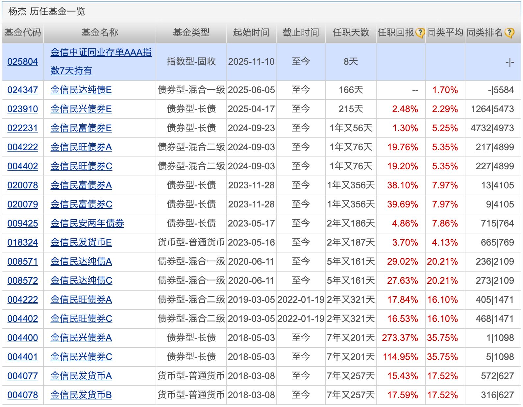Viewport: 523px width, 407px height.
Task: Click the 2023-05-17 start date
Action: point(251,224)
